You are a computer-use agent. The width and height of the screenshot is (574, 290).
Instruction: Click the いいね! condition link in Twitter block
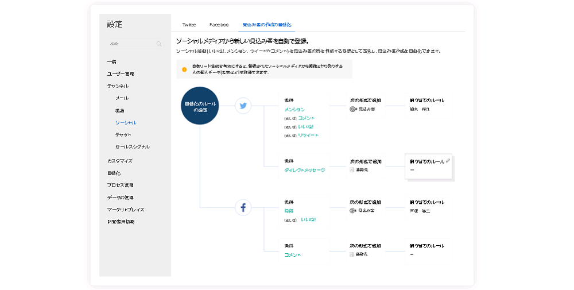click(306, 127)
